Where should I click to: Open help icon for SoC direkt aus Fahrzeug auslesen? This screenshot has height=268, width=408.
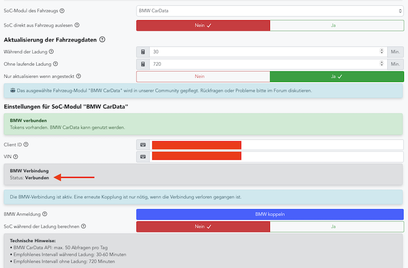point(77,25)
